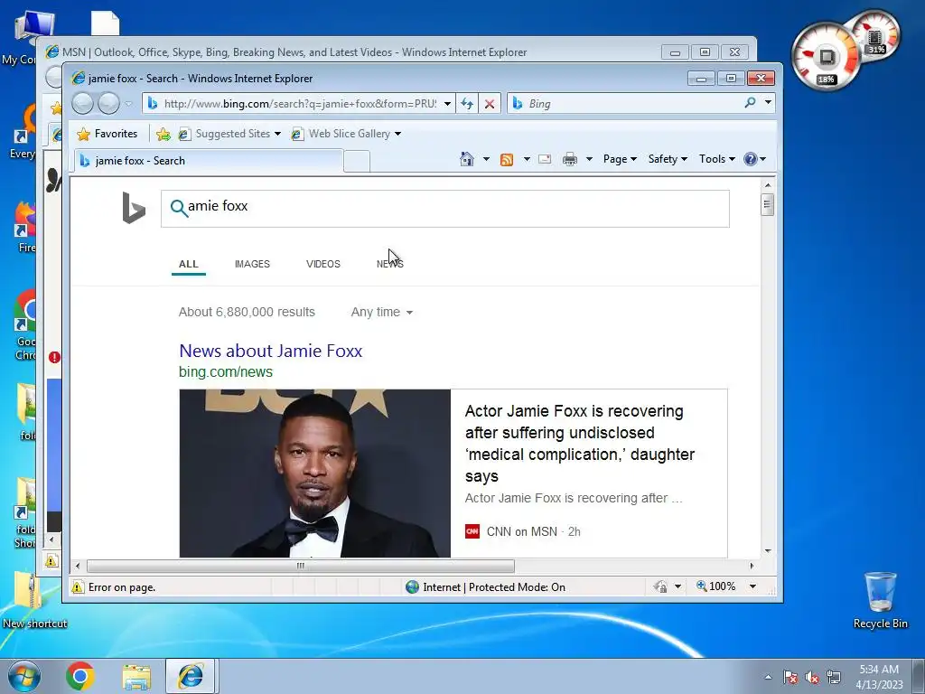Click the horizontal scrollbar right arrow
The image size is (925, 694).
click(x=752, y=566)
